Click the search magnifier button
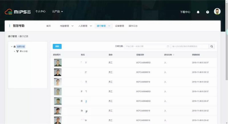This screenshot has height=124, width=228. [x=211, y=46]
